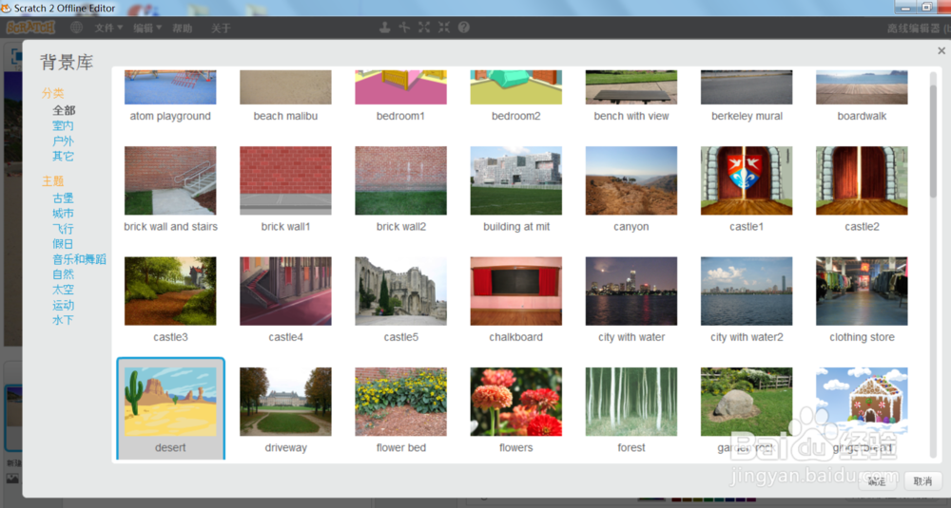Select the city with water2 backdrop

tap(747, 299)
